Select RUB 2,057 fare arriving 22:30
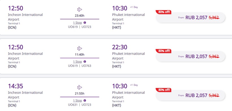This screenshot has width=232, height=111. (191, 56)
